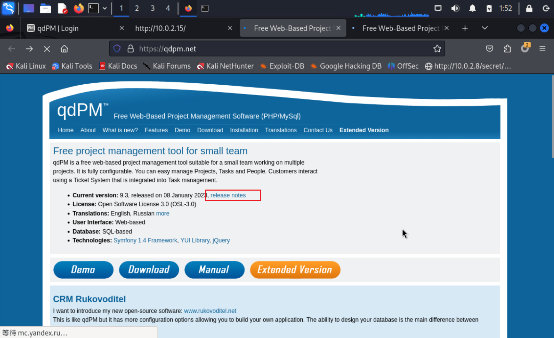Launch Firefox from the taskbar launcher

click(x=78, y=8)
